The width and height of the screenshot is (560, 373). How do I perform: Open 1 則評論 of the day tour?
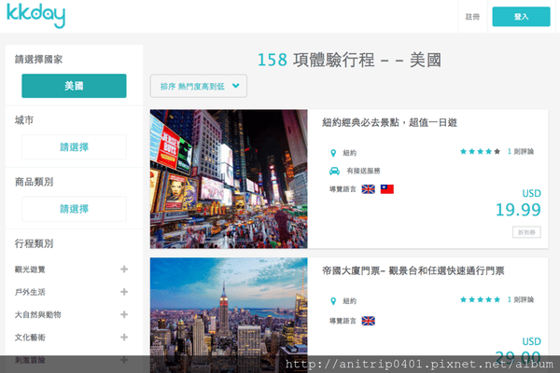point(521,152)
